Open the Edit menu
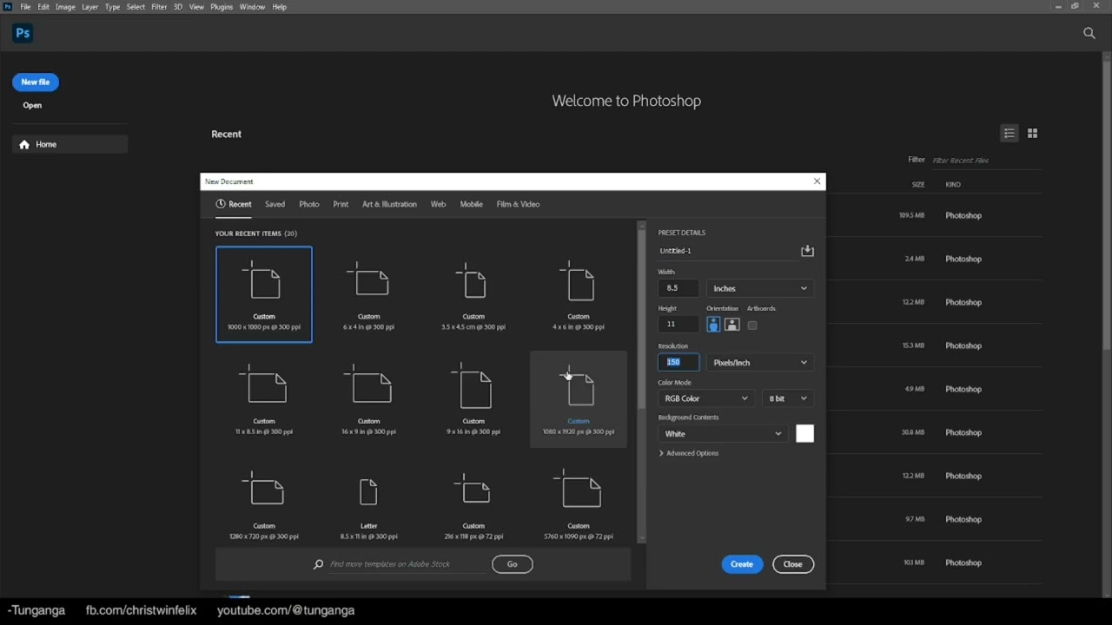Image resolution: width=1112 pixels, height=625 pixels. coord(43,7)
